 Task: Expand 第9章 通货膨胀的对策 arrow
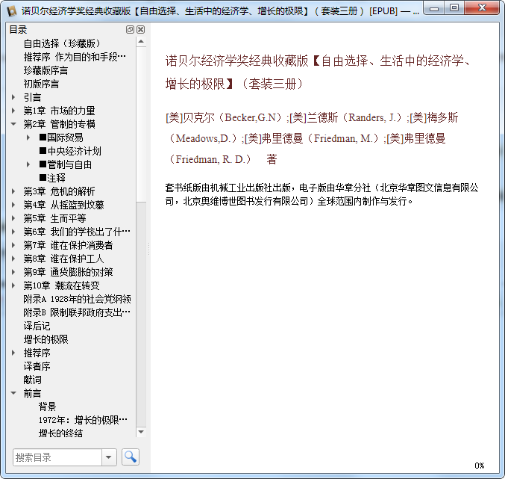(13, 272)
